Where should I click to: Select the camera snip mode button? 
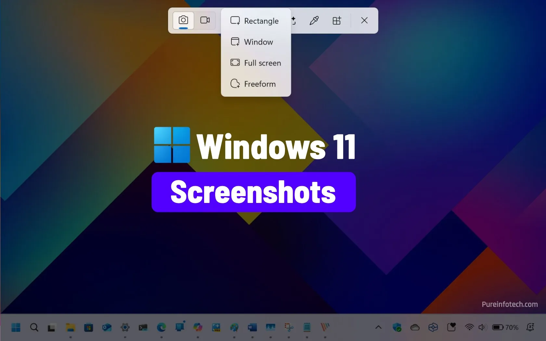[x=183, y=20]
